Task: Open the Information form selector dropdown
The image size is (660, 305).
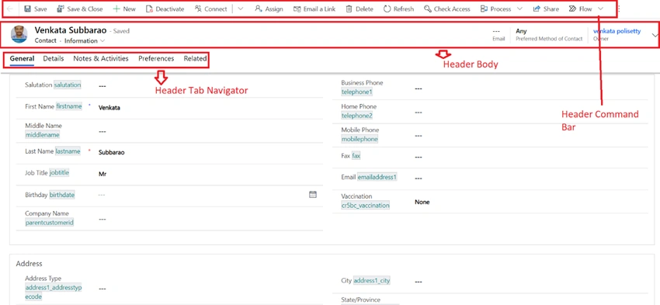Action: click(84, 41)
